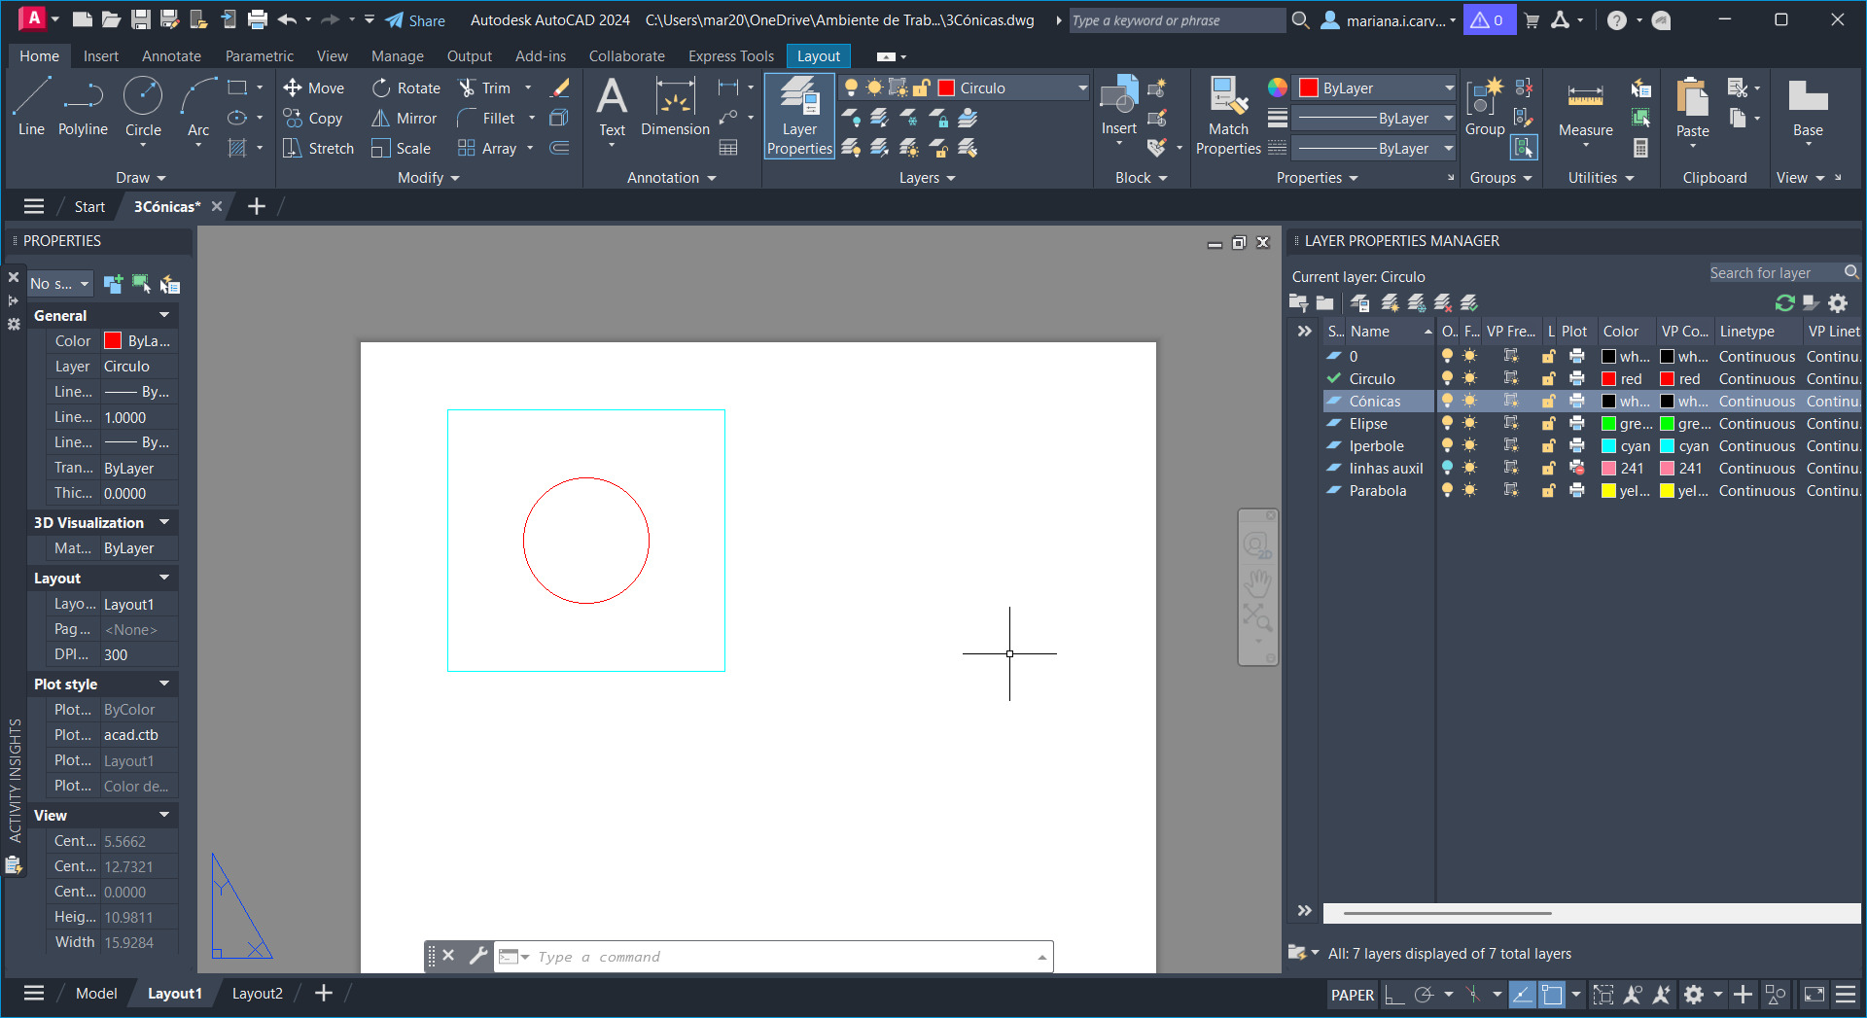Toggle visibility bulb of Elipse layer
This screenshot has width=1867, height=1018.
[x=1447, y=424]
